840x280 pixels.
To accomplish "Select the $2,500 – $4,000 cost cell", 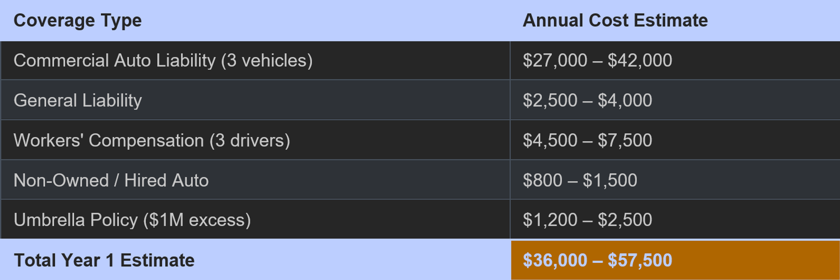I will pyautogui.click(x=675, y=100).
